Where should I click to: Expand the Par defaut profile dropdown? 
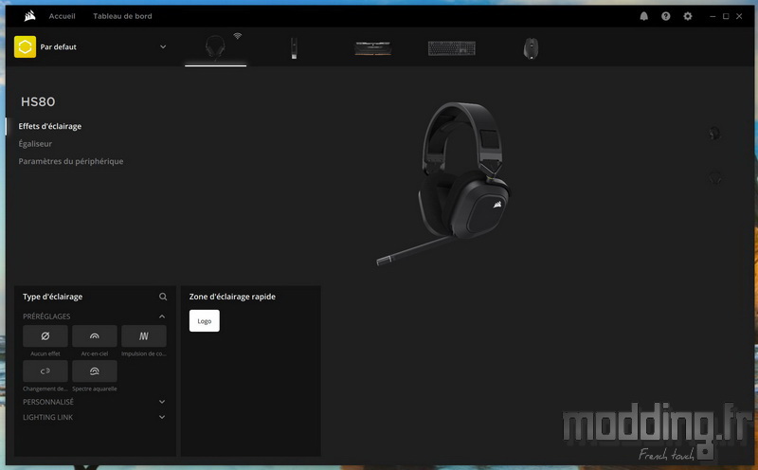click(x=163, y=46)
